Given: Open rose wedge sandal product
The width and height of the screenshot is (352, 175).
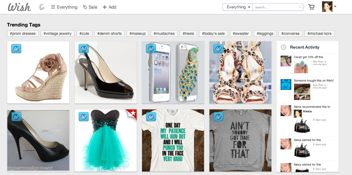Looking at the screenshot, I should click(38, 72).
